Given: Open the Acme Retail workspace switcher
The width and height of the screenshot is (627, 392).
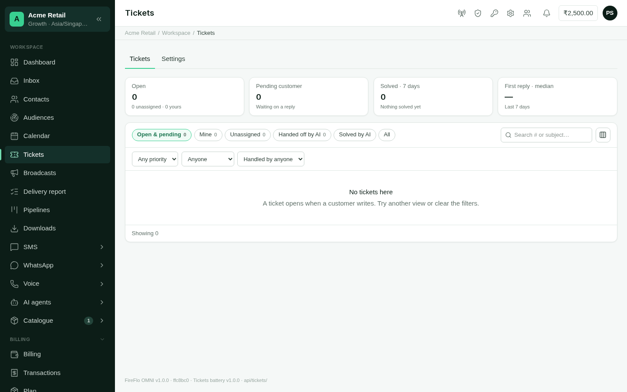Looking at the screenshot, I should (57, 19).
